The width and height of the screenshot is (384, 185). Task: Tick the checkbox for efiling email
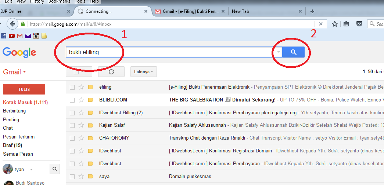(x=72, y=87)
